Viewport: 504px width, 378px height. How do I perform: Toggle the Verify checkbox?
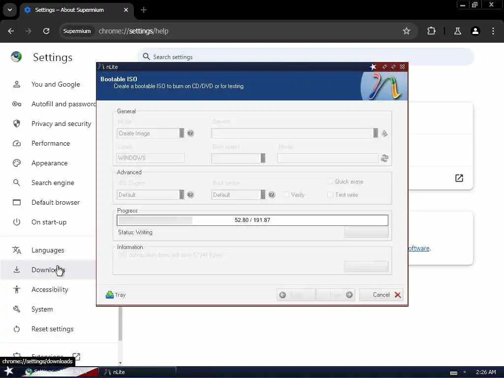(x=286, y=194)
